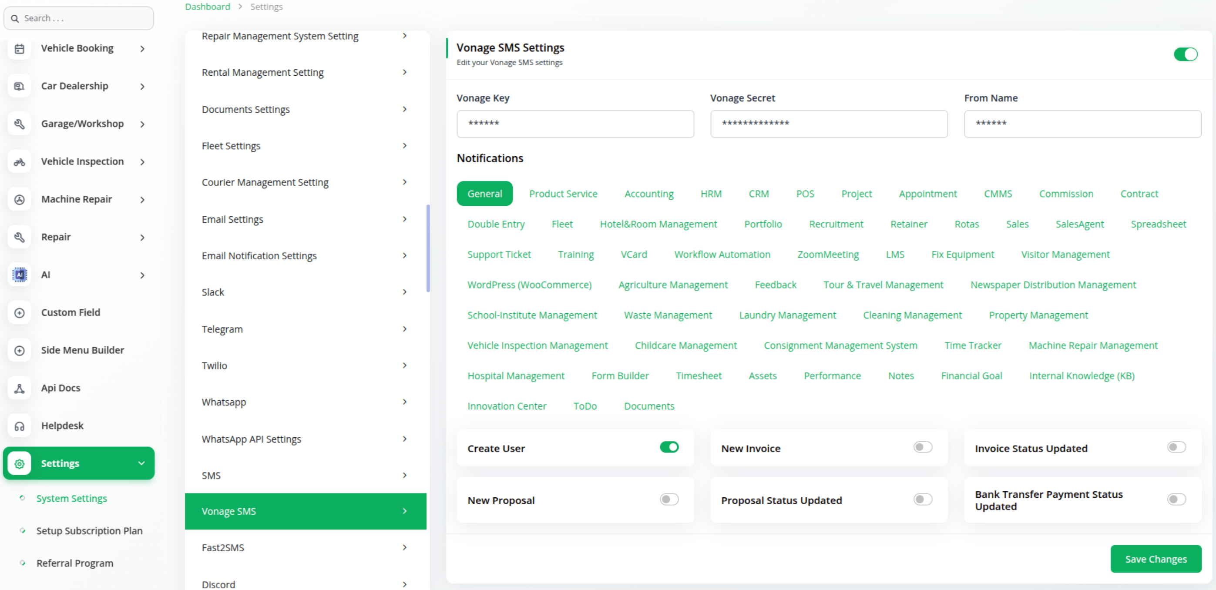Expand the Vehicle Booking menu chevron
1216x590 pixels.
142,49
